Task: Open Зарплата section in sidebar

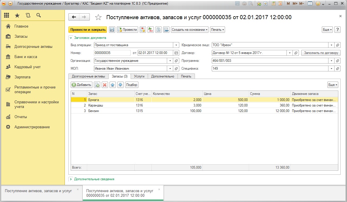Action: (x=22, y=77)
